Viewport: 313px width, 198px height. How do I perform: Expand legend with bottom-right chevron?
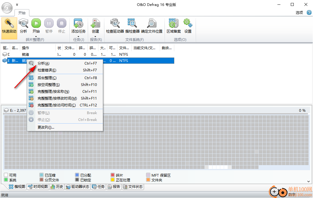point(309,181)
